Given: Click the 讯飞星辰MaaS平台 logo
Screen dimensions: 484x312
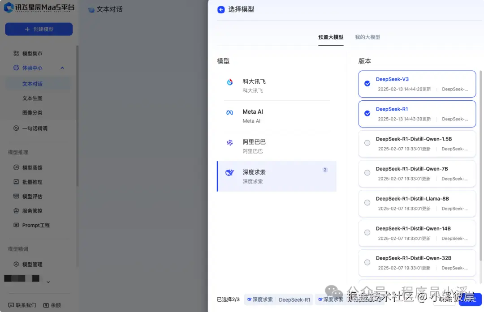Looking at the screenshot, I should point(39,8).
